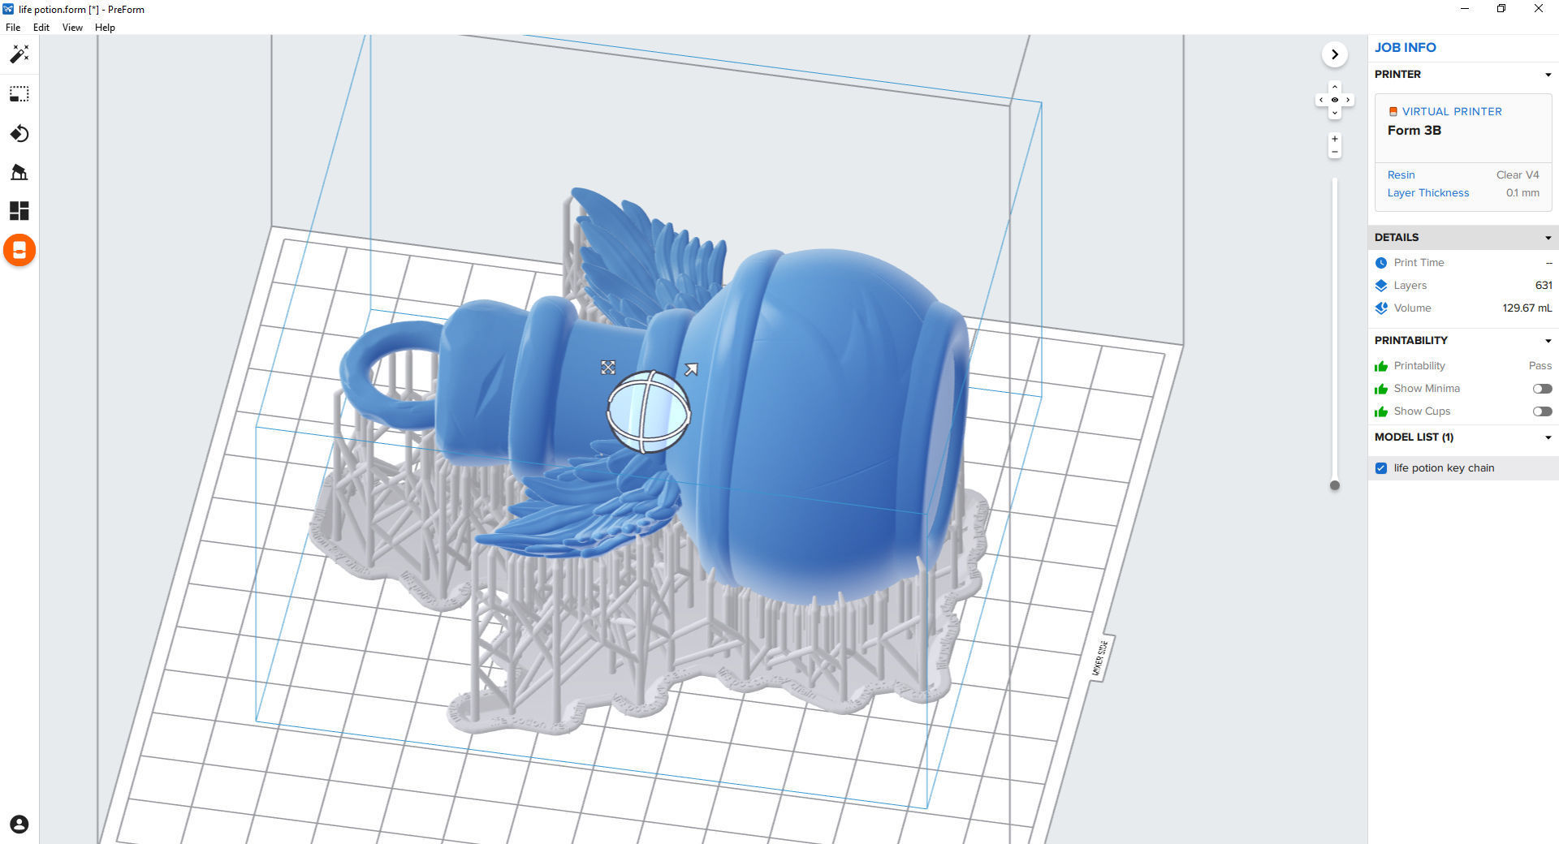This screenshot has height=844, width=1559.
Task: Click the 0.1 mm layer thickness value
Action: (1522, 193)
